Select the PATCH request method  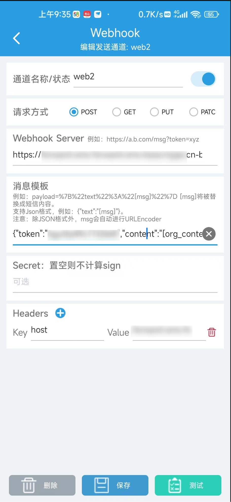(x=202, y=112)
